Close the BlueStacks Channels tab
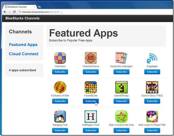Viewport: 174px width, 136px height. point(34,7)
